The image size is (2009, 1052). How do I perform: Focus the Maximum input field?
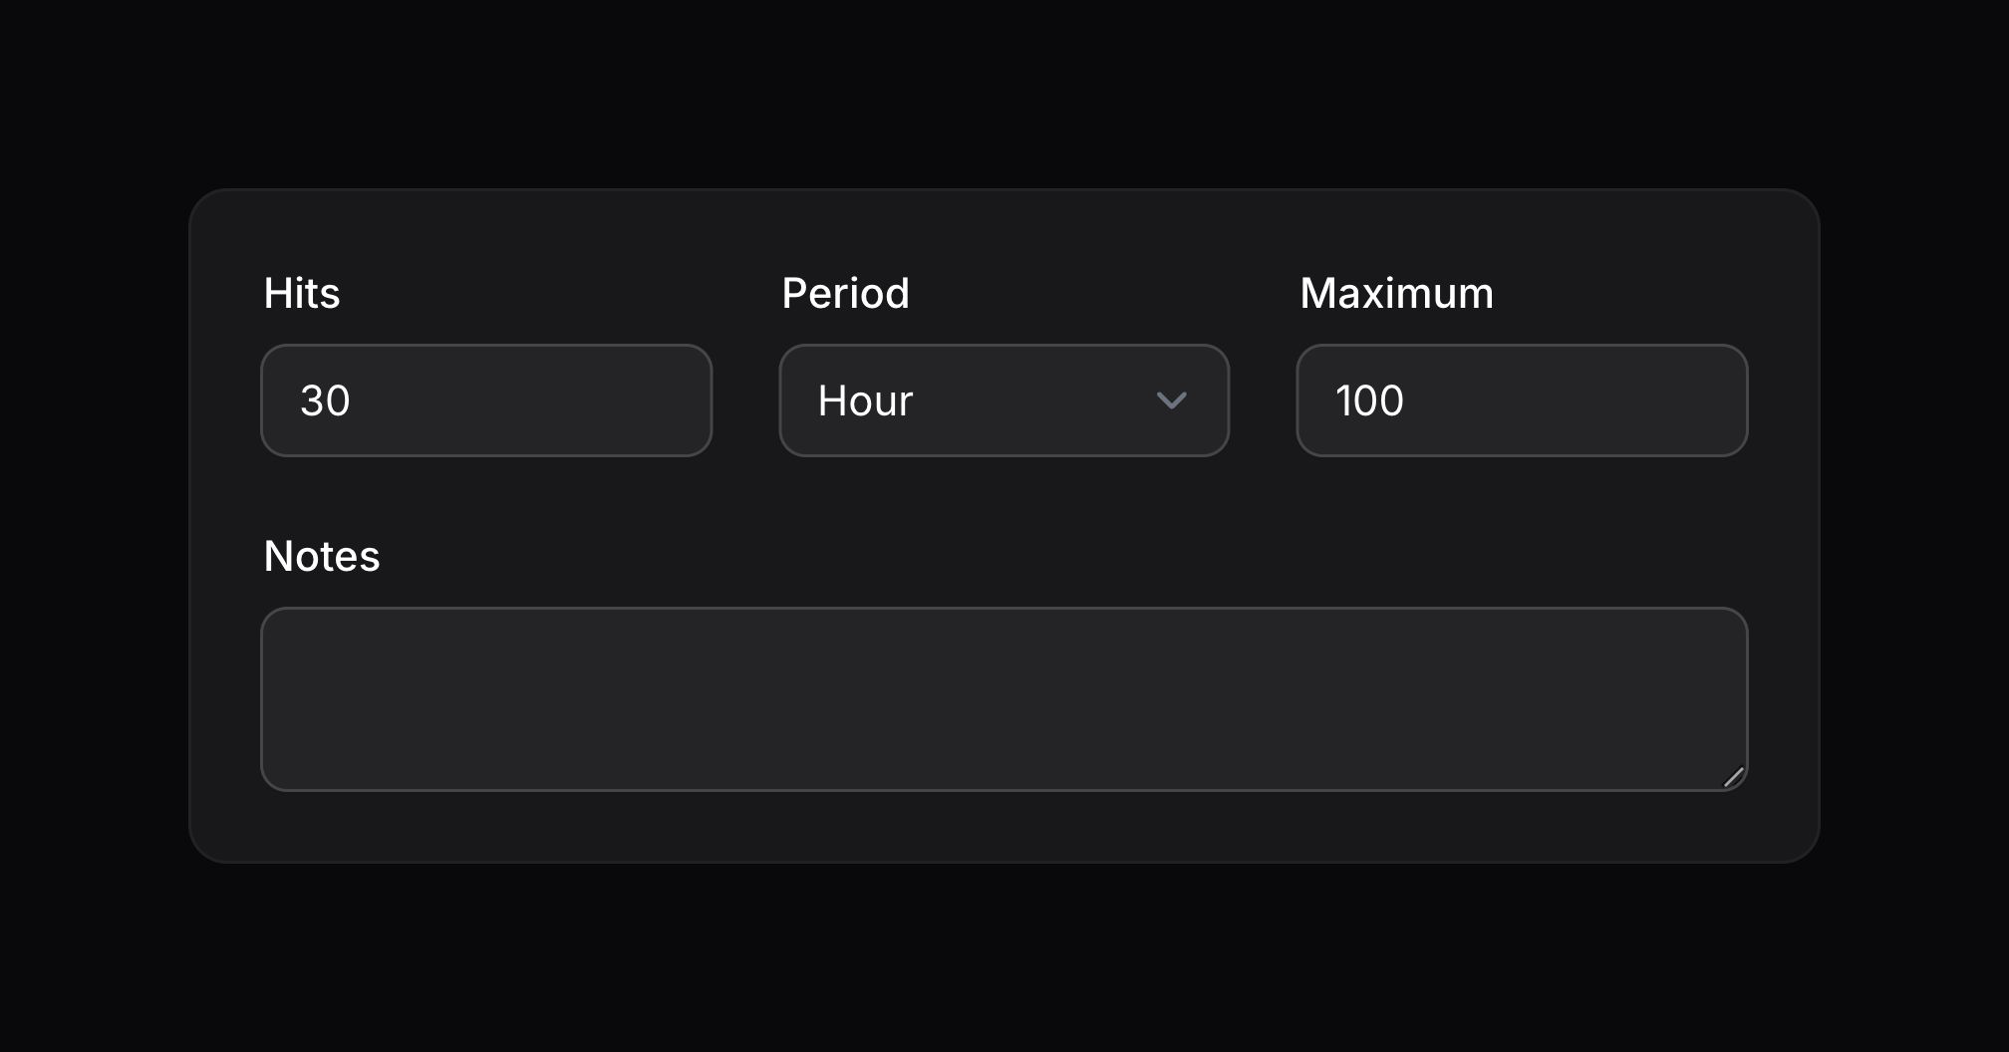tap(1522, 400)
